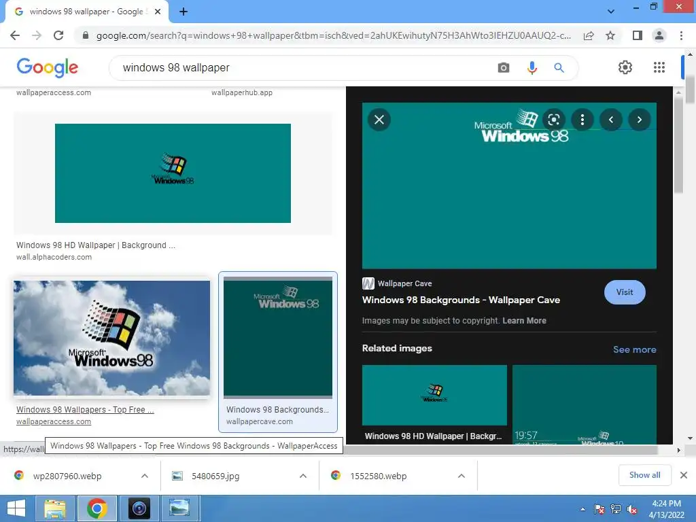
Task: Click the network tray icon
Action: click(x=616, y=509)
